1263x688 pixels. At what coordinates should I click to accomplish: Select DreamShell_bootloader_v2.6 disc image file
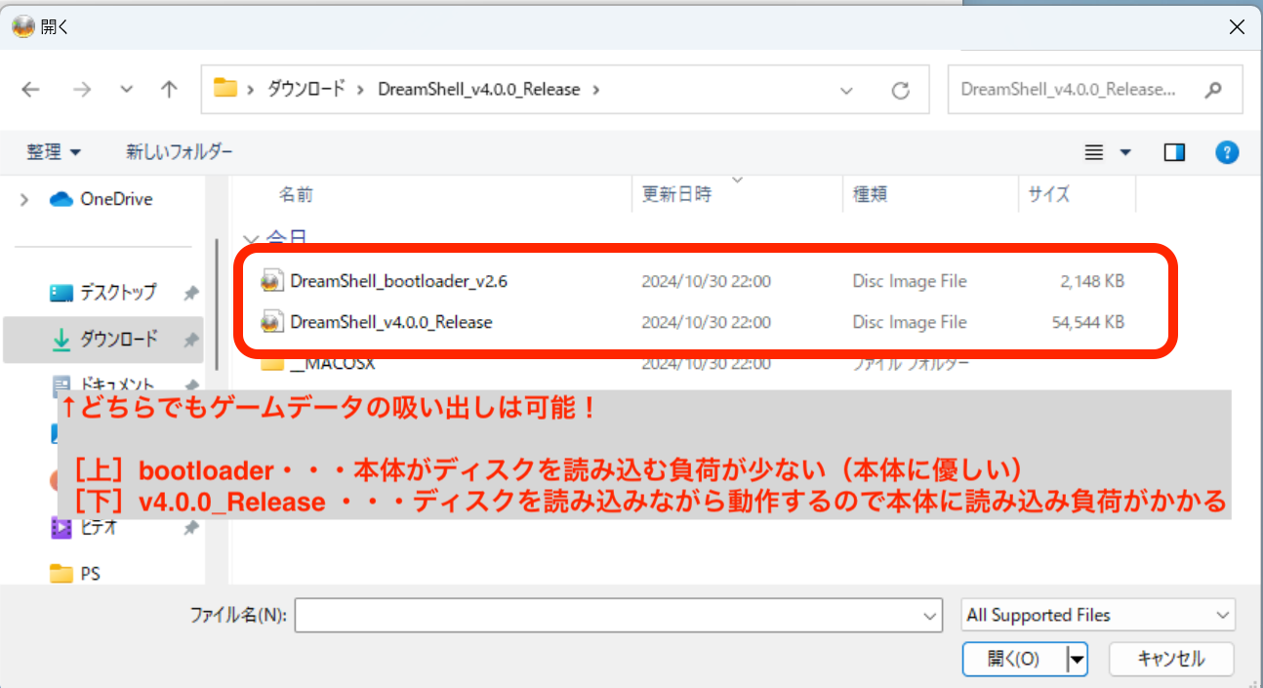(x=398, y=282)
